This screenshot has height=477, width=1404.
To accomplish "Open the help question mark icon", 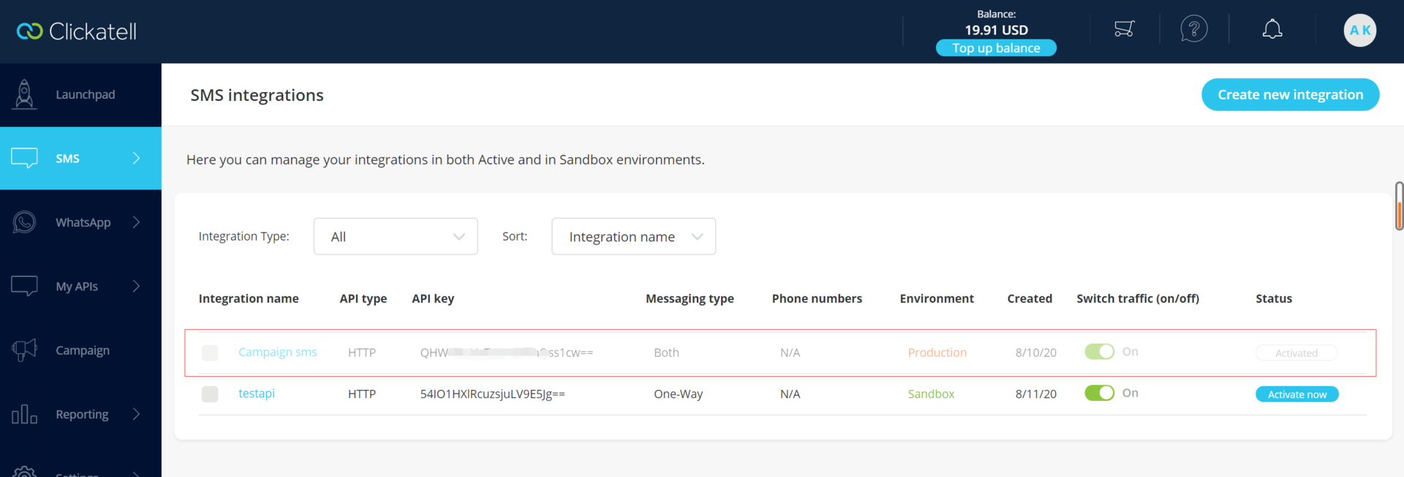I will pos(1193,29).
